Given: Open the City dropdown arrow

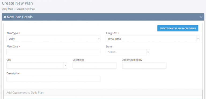Looking at the screenshot, I should 65,65.
